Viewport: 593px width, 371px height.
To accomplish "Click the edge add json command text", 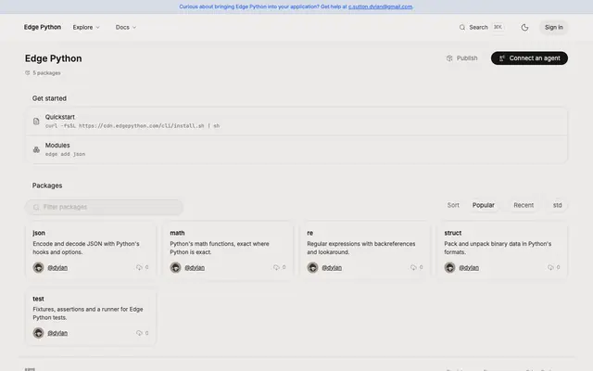I will [x=65, y=154].
